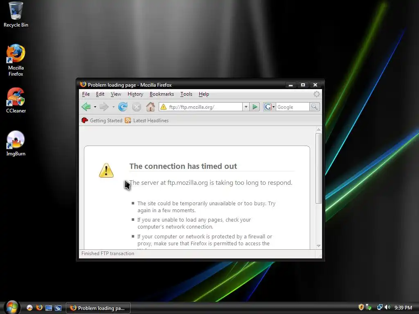Image resolution: width=419 pixels, height=314 pixels.
Task: Open the Bookmarks menu
Action: coord(162,94)
